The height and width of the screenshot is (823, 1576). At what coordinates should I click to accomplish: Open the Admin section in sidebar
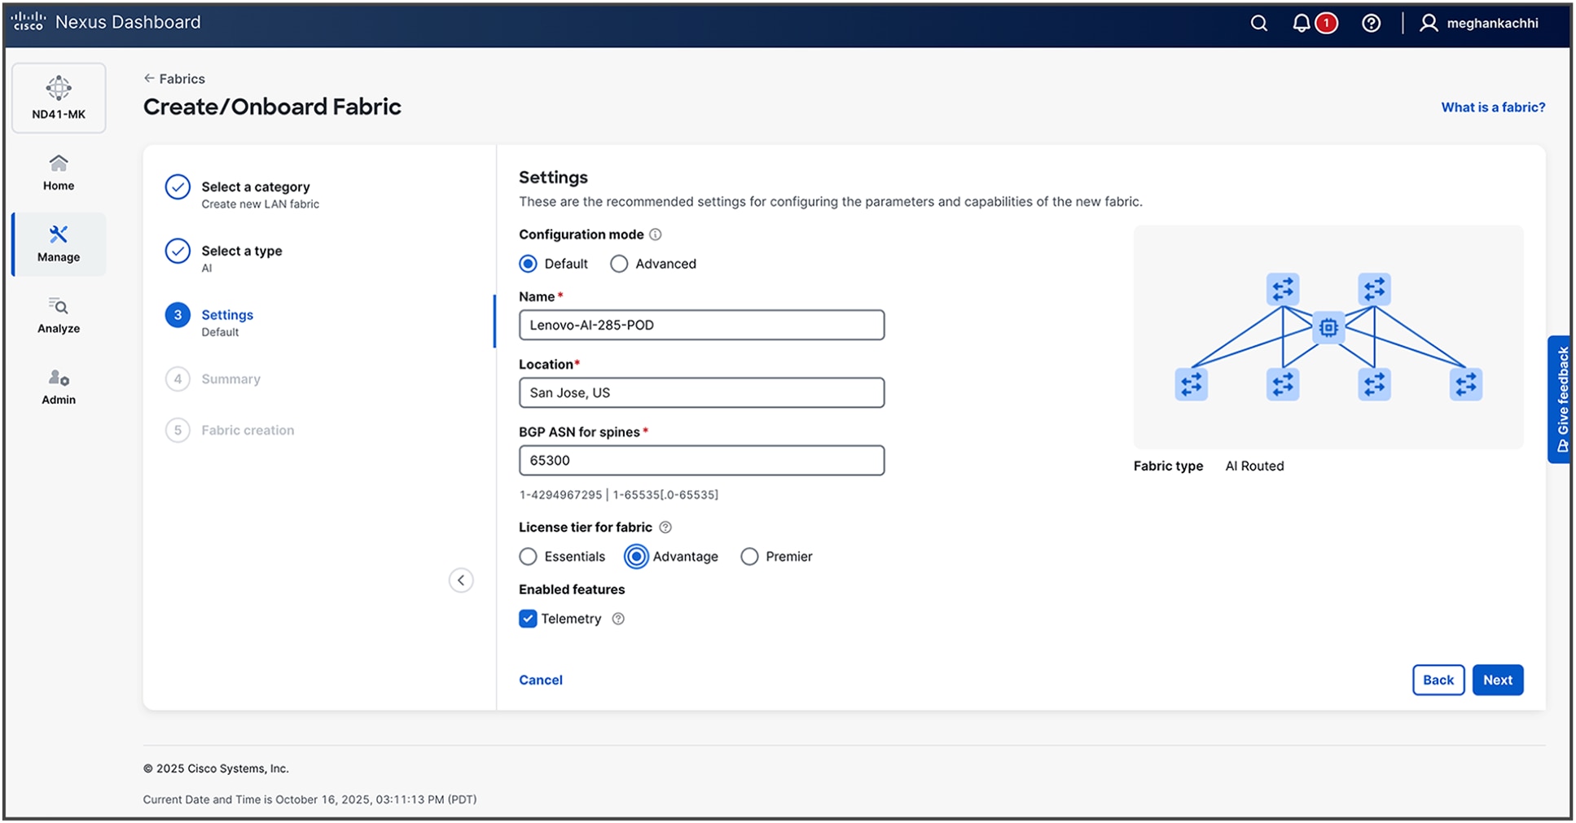[58, 386]
